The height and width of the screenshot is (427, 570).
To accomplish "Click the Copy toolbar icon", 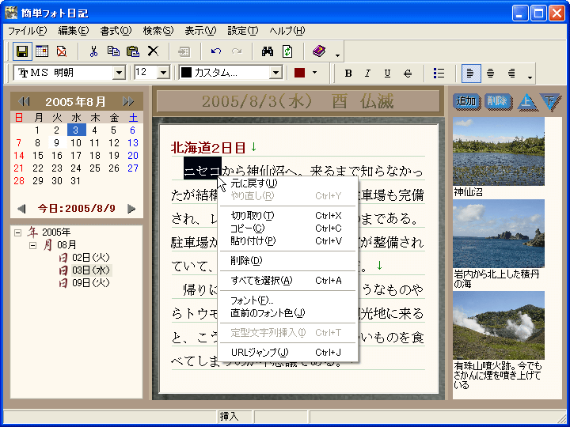I will coord(113,51).
